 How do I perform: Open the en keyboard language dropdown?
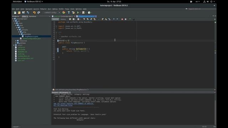tap(197, 1)
